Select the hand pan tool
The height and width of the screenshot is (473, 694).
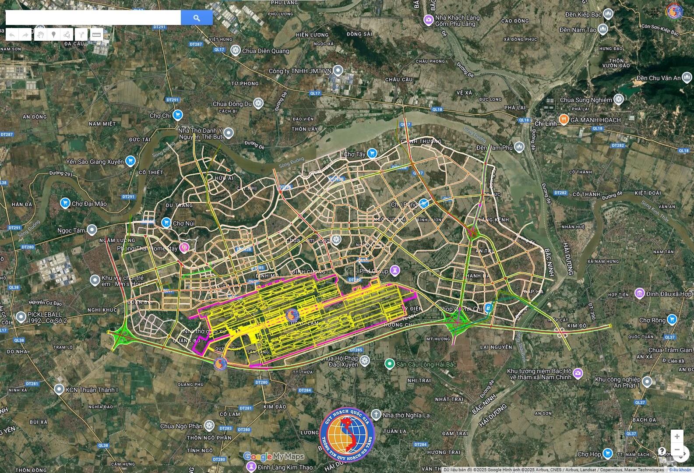[x=40, y=35]
